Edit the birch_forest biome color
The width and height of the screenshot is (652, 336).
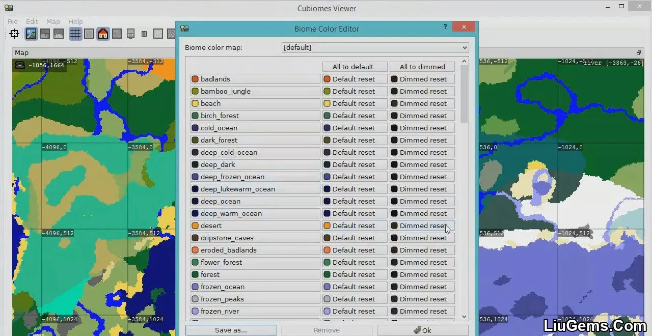255,116
